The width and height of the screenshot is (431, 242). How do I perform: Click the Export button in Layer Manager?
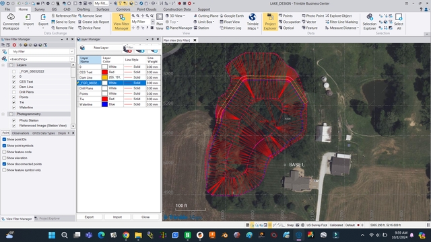[89, 217]
